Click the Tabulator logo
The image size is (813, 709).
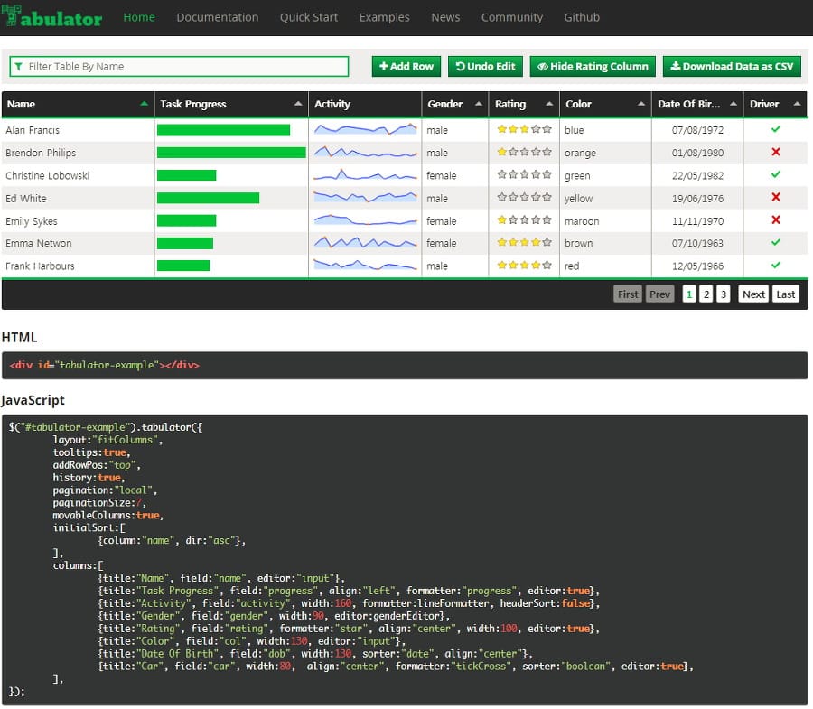pos(51,17)
